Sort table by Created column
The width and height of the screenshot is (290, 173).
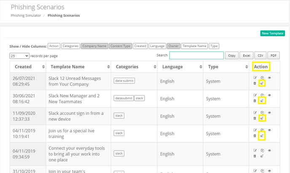point(28,67)
